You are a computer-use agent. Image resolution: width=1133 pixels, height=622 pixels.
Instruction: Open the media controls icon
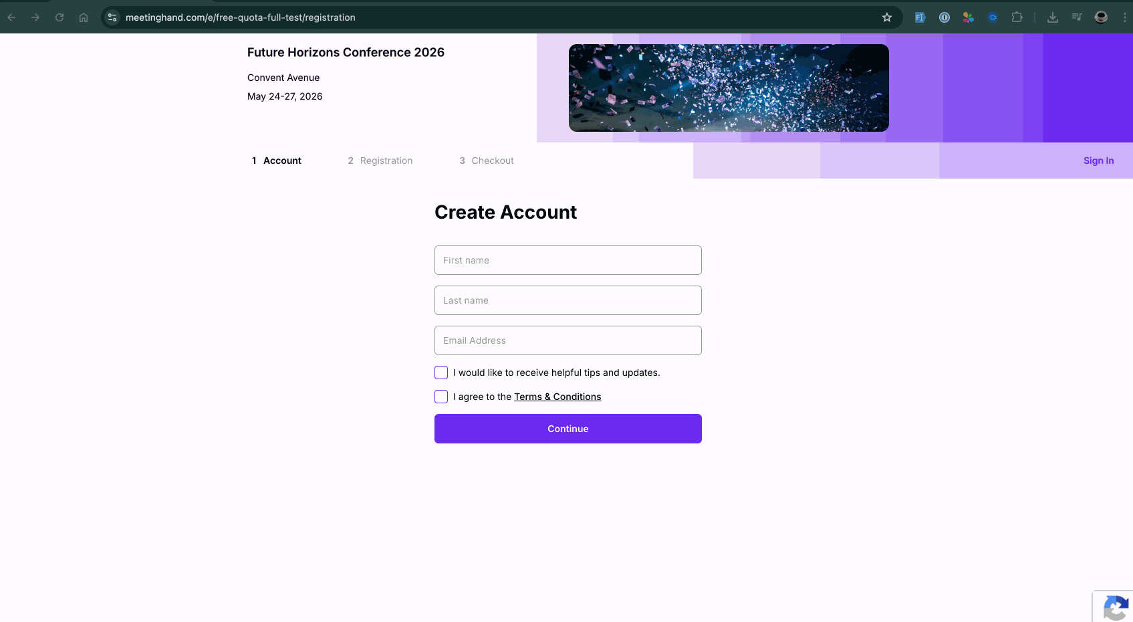coord(1077,17)
